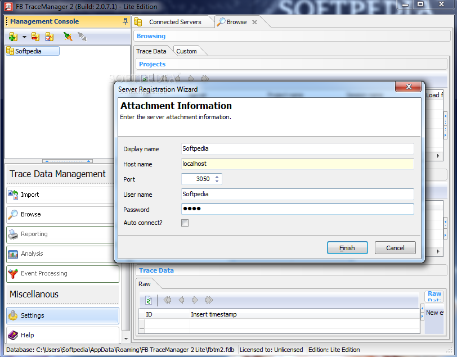The width and height of the screenshot is (457, 357).
Task: Click the Help book icon
Action: point(13,335)
